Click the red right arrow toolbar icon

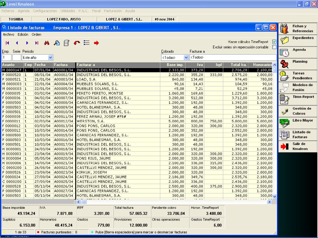(97, 43)
